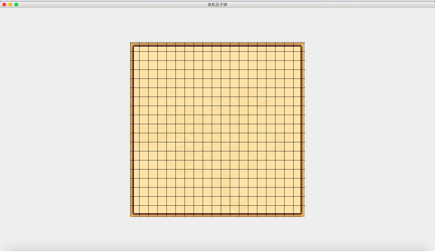Minimize the 单机五子棋 window
Screen dimensions: 435x251
(10, 5)
